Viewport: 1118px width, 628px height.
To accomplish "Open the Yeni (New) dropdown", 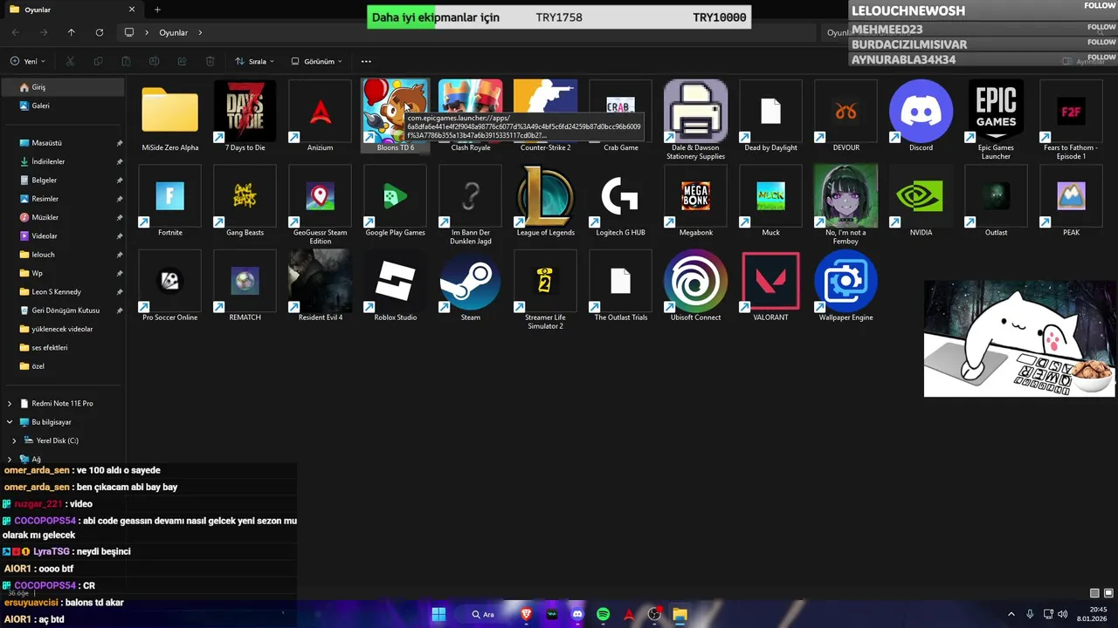I will coord(28,61).
